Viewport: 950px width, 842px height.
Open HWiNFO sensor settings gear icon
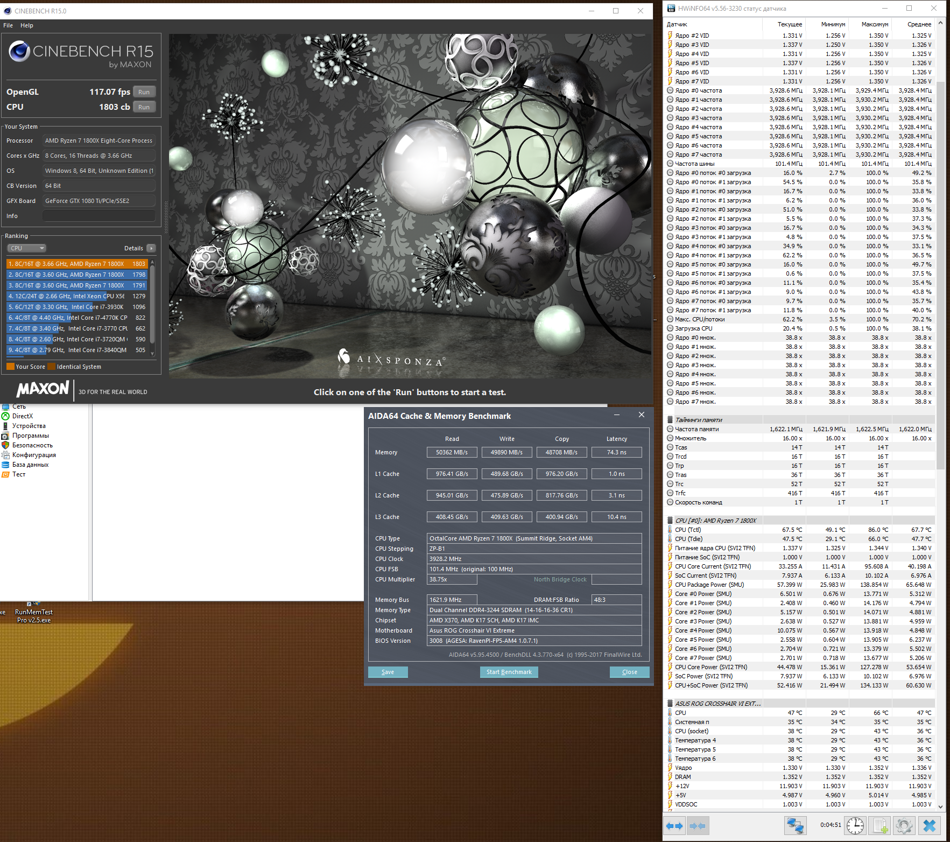click(904, 825)
